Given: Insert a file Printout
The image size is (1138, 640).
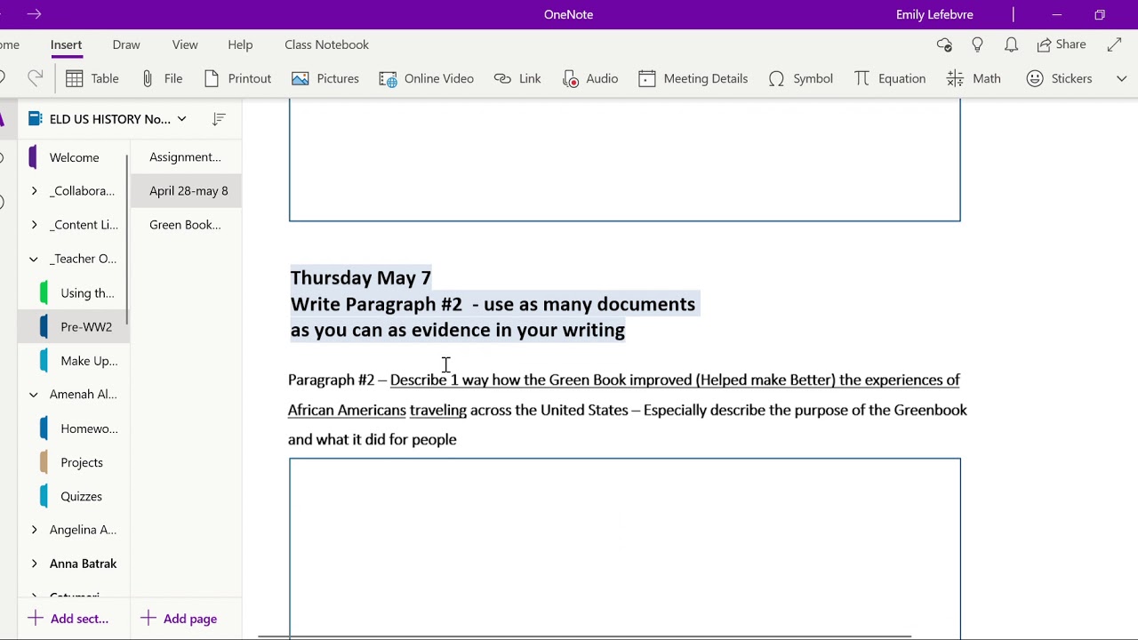Looking at the screenshot, I should tap(237, 78).
